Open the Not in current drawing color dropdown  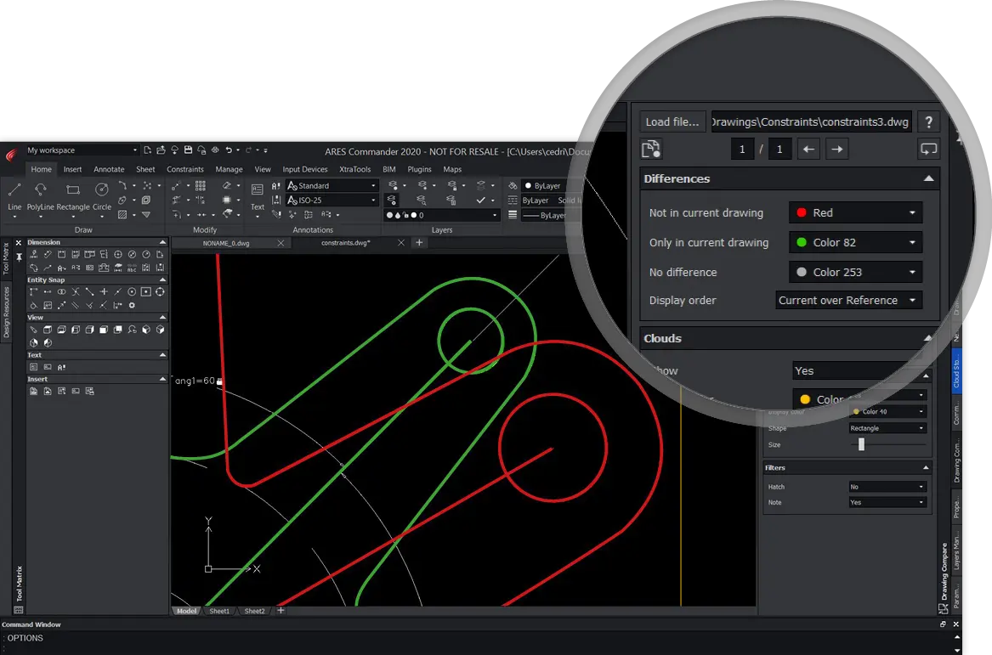pos(855,212)
